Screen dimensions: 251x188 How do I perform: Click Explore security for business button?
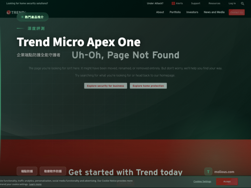[106, 86]
